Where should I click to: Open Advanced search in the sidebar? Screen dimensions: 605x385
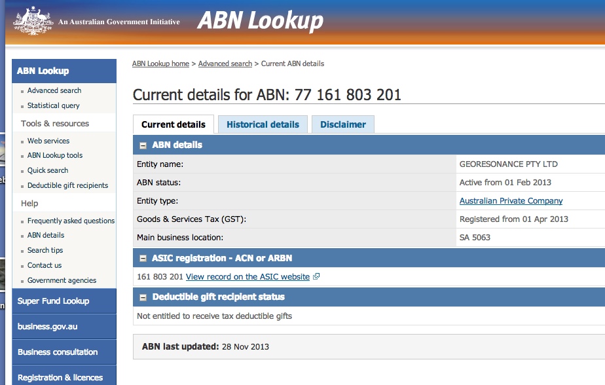[54, 90]
